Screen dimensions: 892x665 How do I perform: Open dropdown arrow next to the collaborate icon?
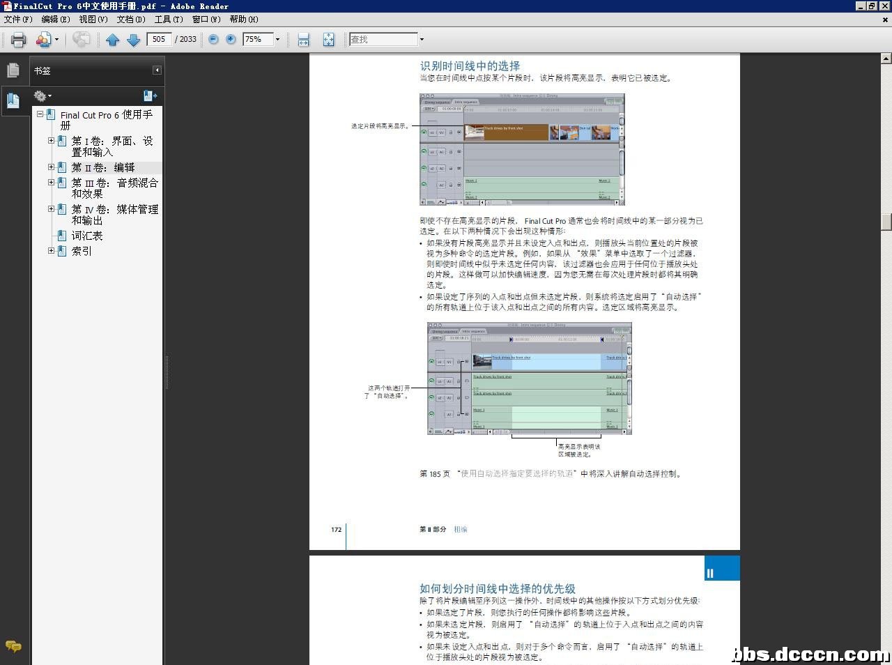click(57, 40)
